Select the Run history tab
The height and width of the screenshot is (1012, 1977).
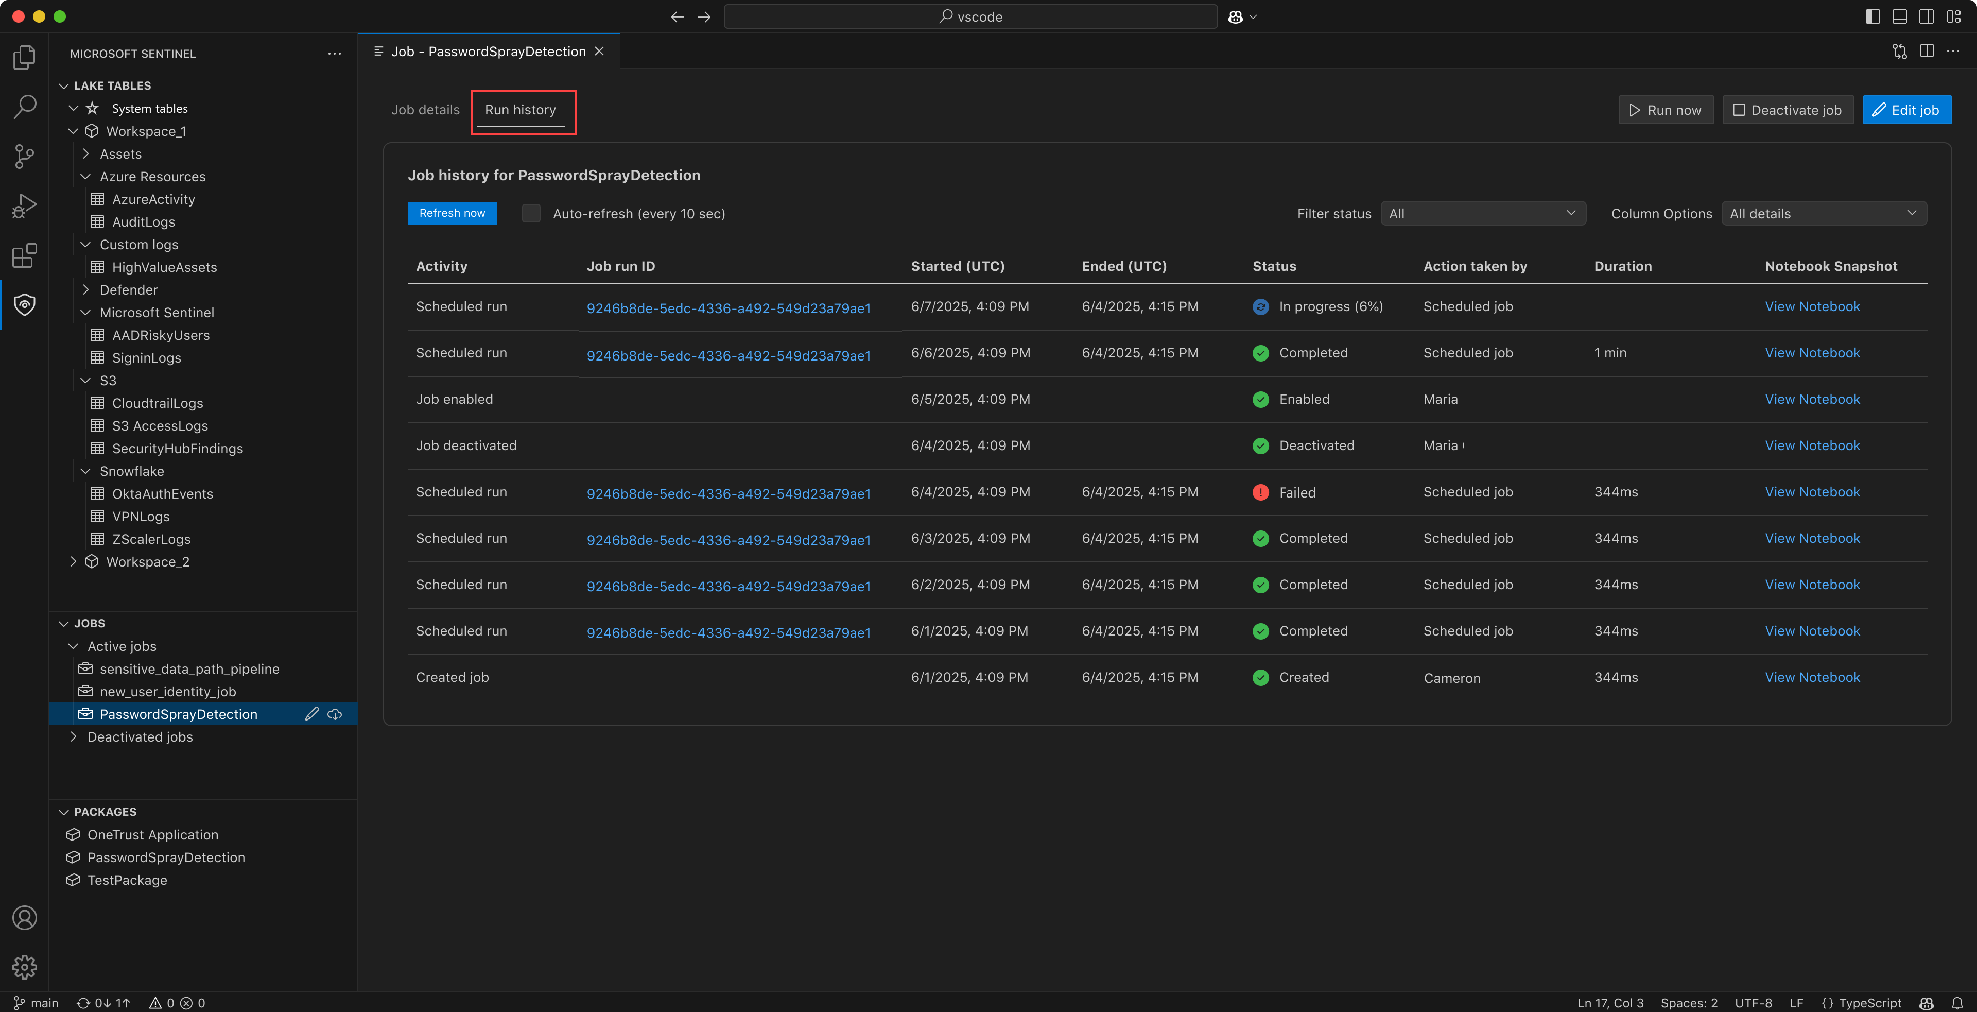click(x=521, y=110)
